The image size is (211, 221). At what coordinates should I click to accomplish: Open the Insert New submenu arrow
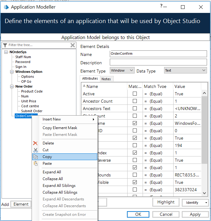94,119
